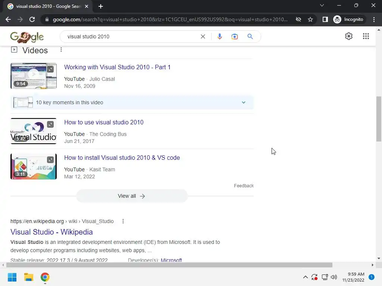The image size is (382, 286).
Task: Start voice search with the microphone
Action: tap(219, 36)
